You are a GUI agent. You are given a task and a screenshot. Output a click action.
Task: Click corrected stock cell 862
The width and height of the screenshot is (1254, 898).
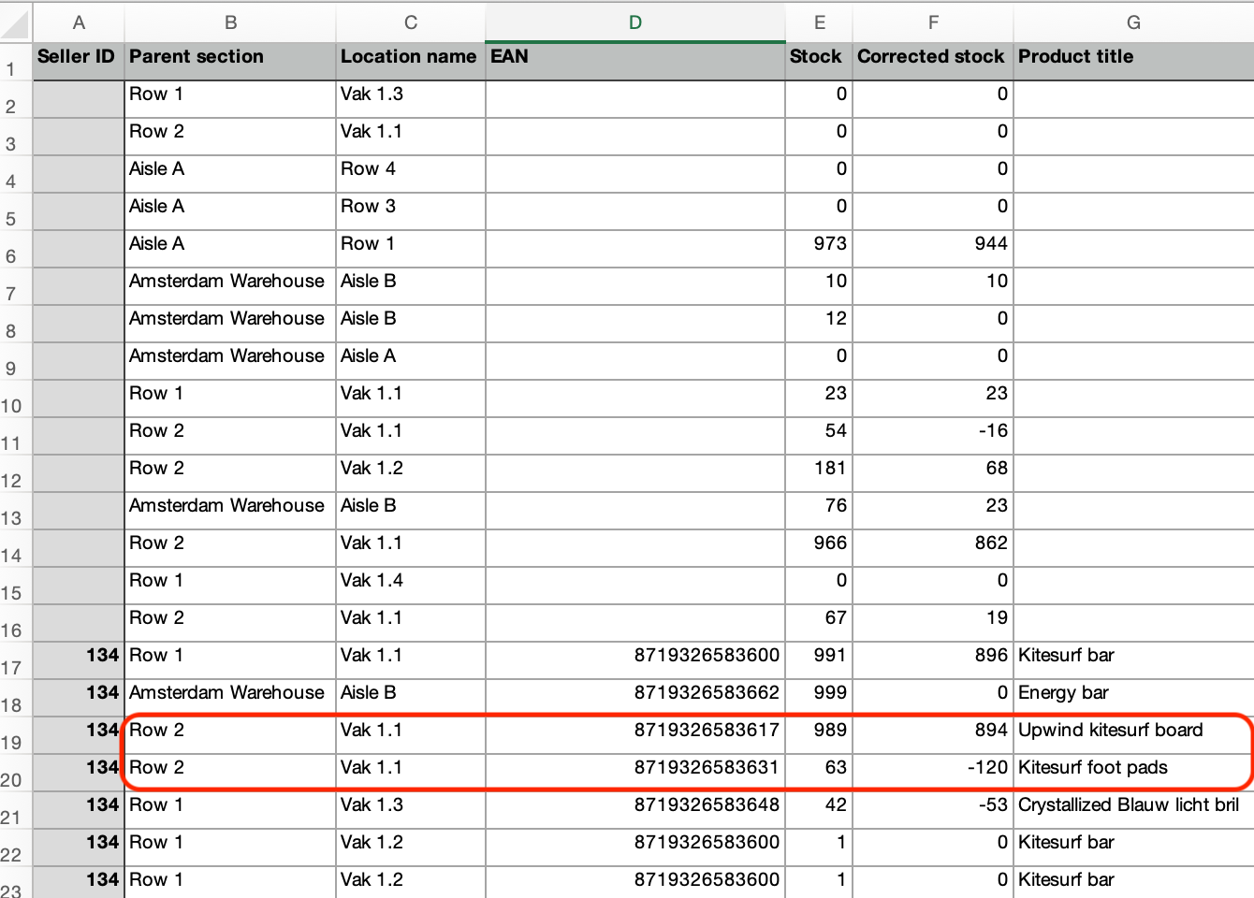click(933, 548)
